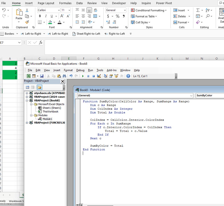Open the font size 11 dropdown
The width and height of the screenshot is (224, 206).
coord(69,10)
